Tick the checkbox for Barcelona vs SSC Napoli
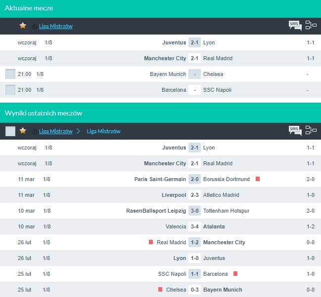Viewport: 321px width, 297px height. (10, 90)
